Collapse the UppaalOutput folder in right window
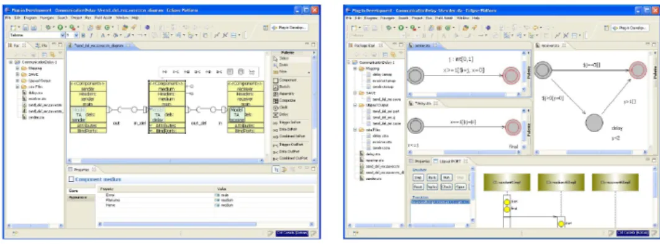Image resolution: width=660 pixels, height=244 pixels. point(355,105)
